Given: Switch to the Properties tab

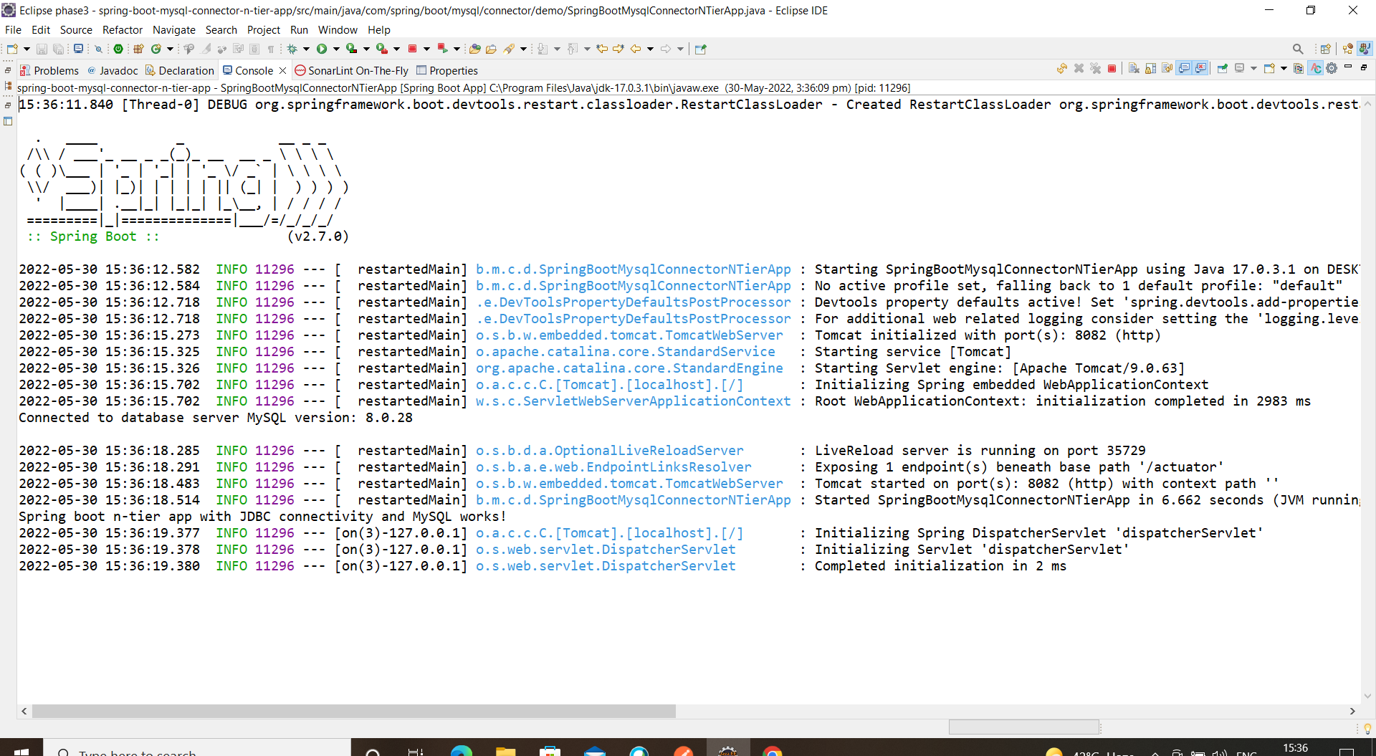Looking at the screenshot, I should [x=447, y=70].
